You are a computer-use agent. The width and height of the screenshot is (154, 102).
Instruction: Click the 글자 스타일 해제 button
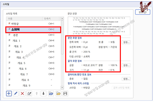121,88
